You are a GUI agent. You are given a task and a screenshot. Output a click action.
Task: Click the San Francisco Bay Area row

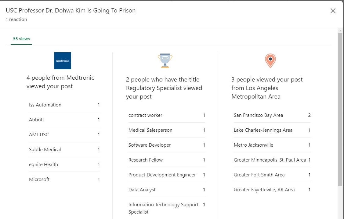(x=272, y=115)
